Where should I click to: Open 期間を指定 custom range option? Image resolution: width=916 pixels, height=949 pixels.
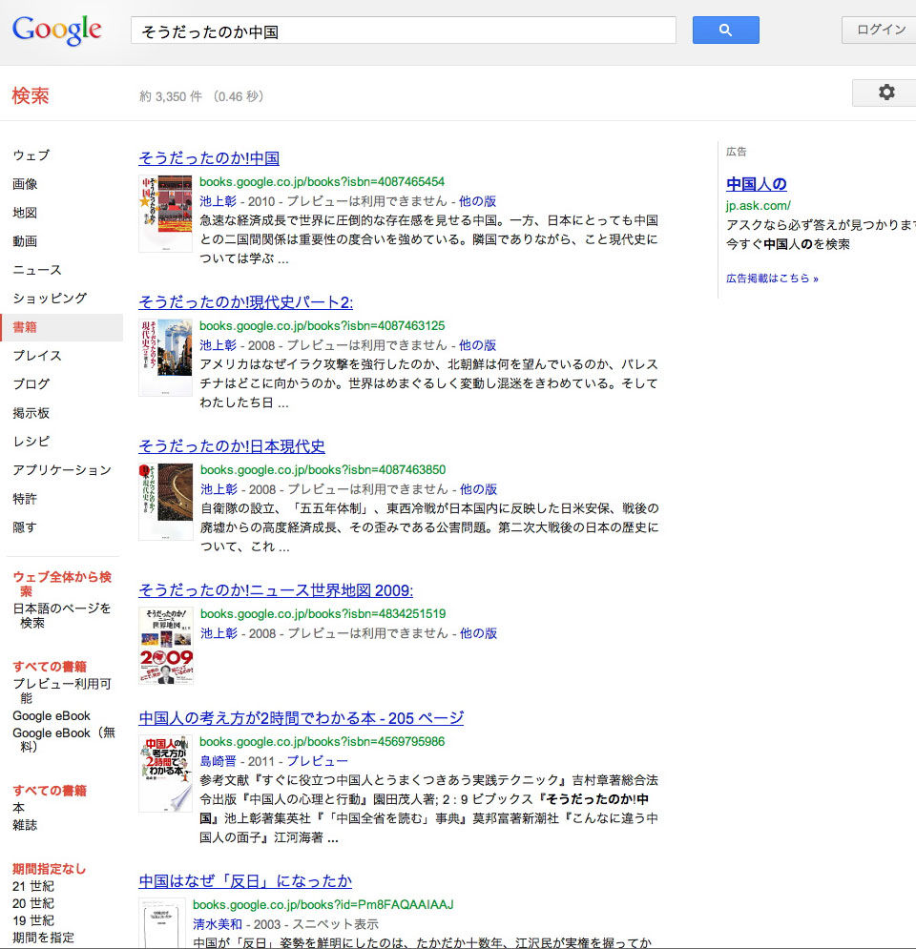pyautogui.click(x=43, y=938)
